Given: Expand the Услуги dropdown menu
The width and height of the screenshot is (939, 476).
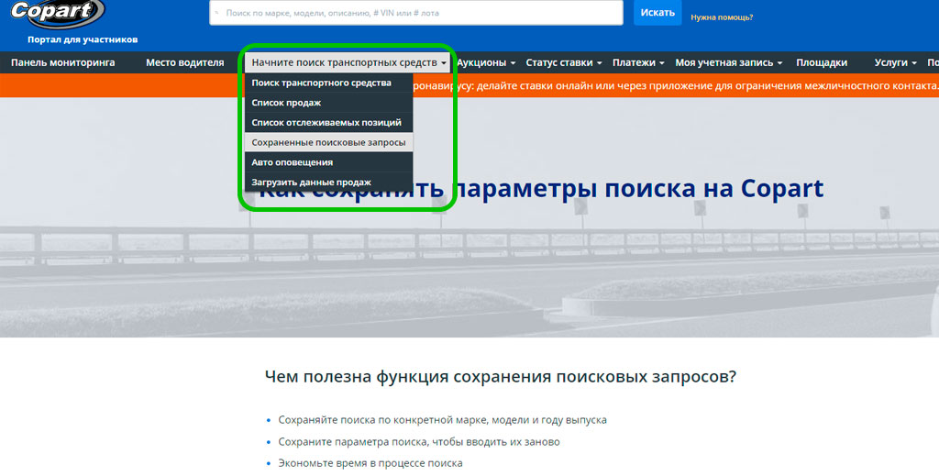Looking at the screenshot, I should pyautogui.click(x=895, y=63).
